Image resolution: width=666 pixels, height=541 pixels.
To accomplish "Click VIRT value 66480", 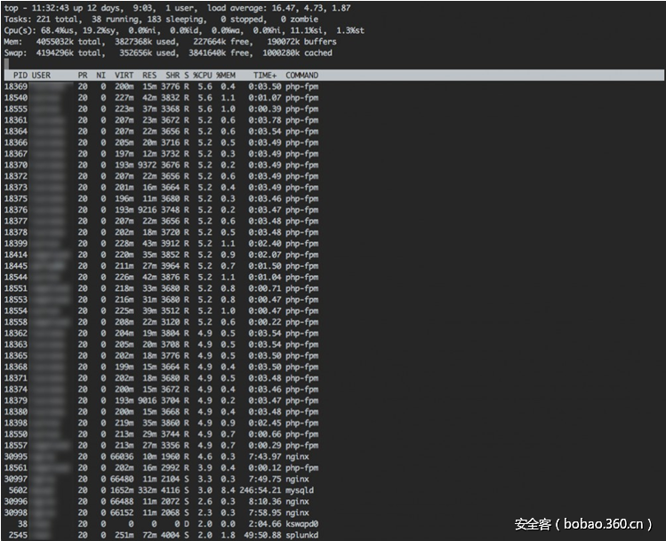I will (x=122, y=480).
